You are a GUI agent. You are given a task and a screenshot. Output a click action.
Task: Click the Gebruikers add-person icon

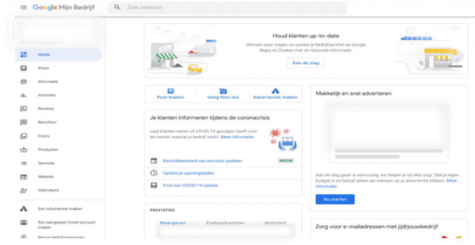[23, 191]
